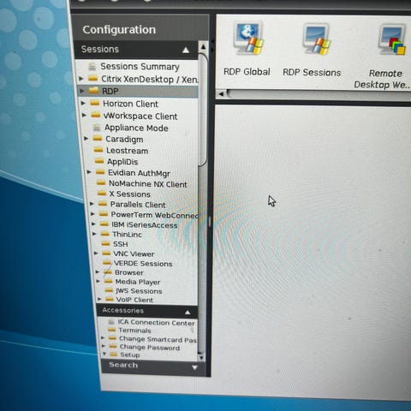This screenshot has height=411, width=411.
Task: Select the X Sessions entry
Action: coord(130,194)
